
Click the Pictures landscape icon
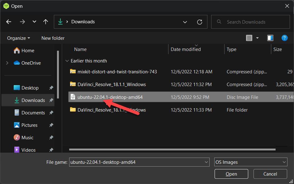17,125
